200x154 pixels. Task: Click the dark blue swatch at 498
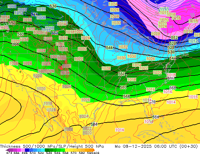pyautogui.click(x=27, y=150)
